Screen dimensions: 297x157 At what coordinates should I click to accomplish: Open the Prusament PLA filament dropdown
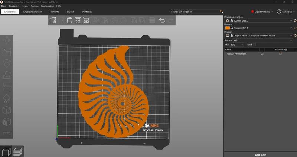click(259, 28)
